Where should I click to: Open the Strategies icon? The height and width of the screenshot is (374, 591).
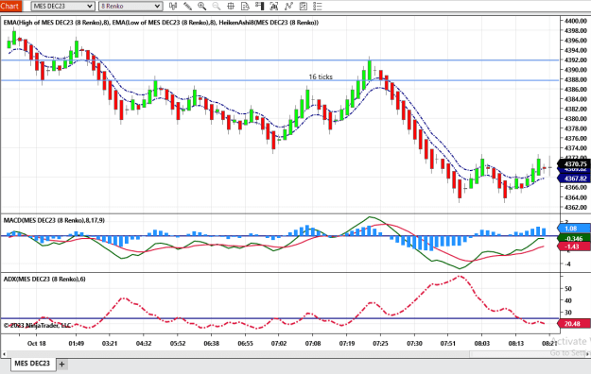point(303,6)
